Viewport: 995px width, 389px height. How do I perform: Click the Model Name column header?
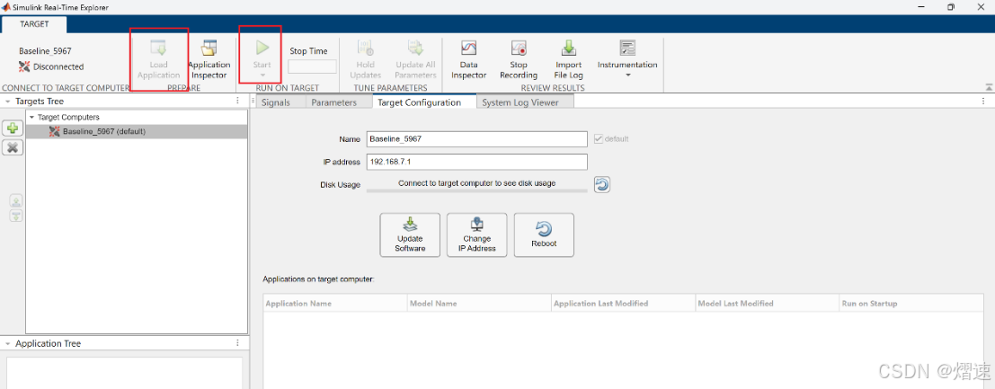(479, 304)
